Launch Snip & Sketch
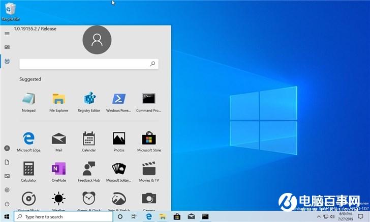Image resolution: width=370 pixels, height=222 pixels. pyautogui.click(x=119, y=201)
